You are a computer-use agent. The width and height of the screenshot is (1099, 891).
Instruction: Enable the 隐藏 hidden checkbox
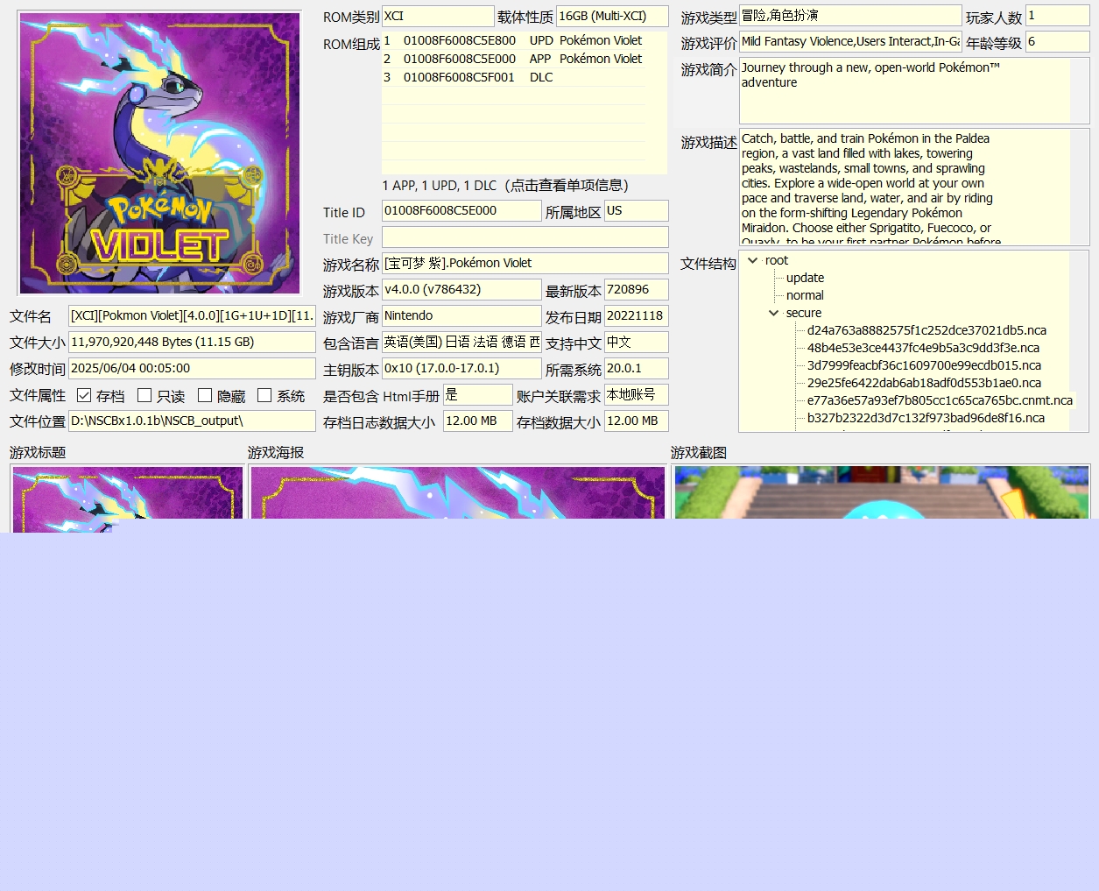coord(205,395)
